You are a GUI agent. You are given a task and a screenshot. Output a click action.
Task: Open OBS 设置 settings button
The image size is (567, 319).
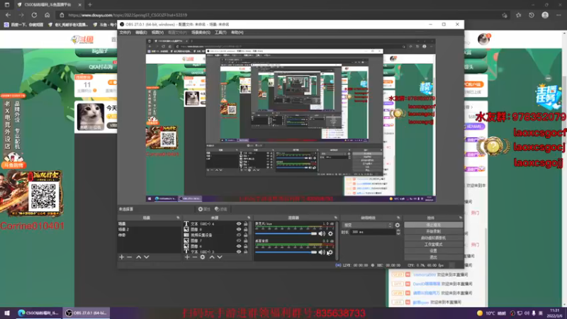click(x=433, y=251)
